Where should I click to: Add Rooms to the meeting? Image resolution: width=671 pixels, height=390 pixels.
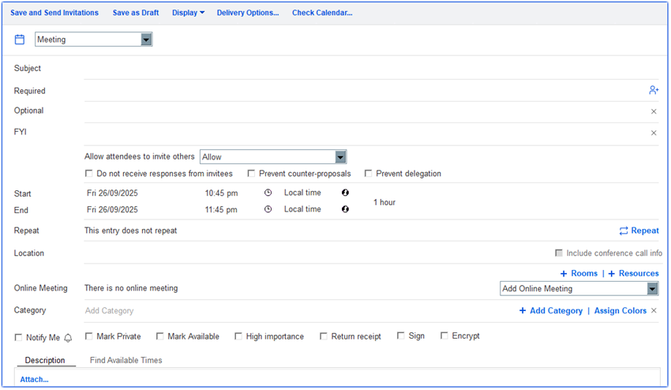click(x=579, y=273)
